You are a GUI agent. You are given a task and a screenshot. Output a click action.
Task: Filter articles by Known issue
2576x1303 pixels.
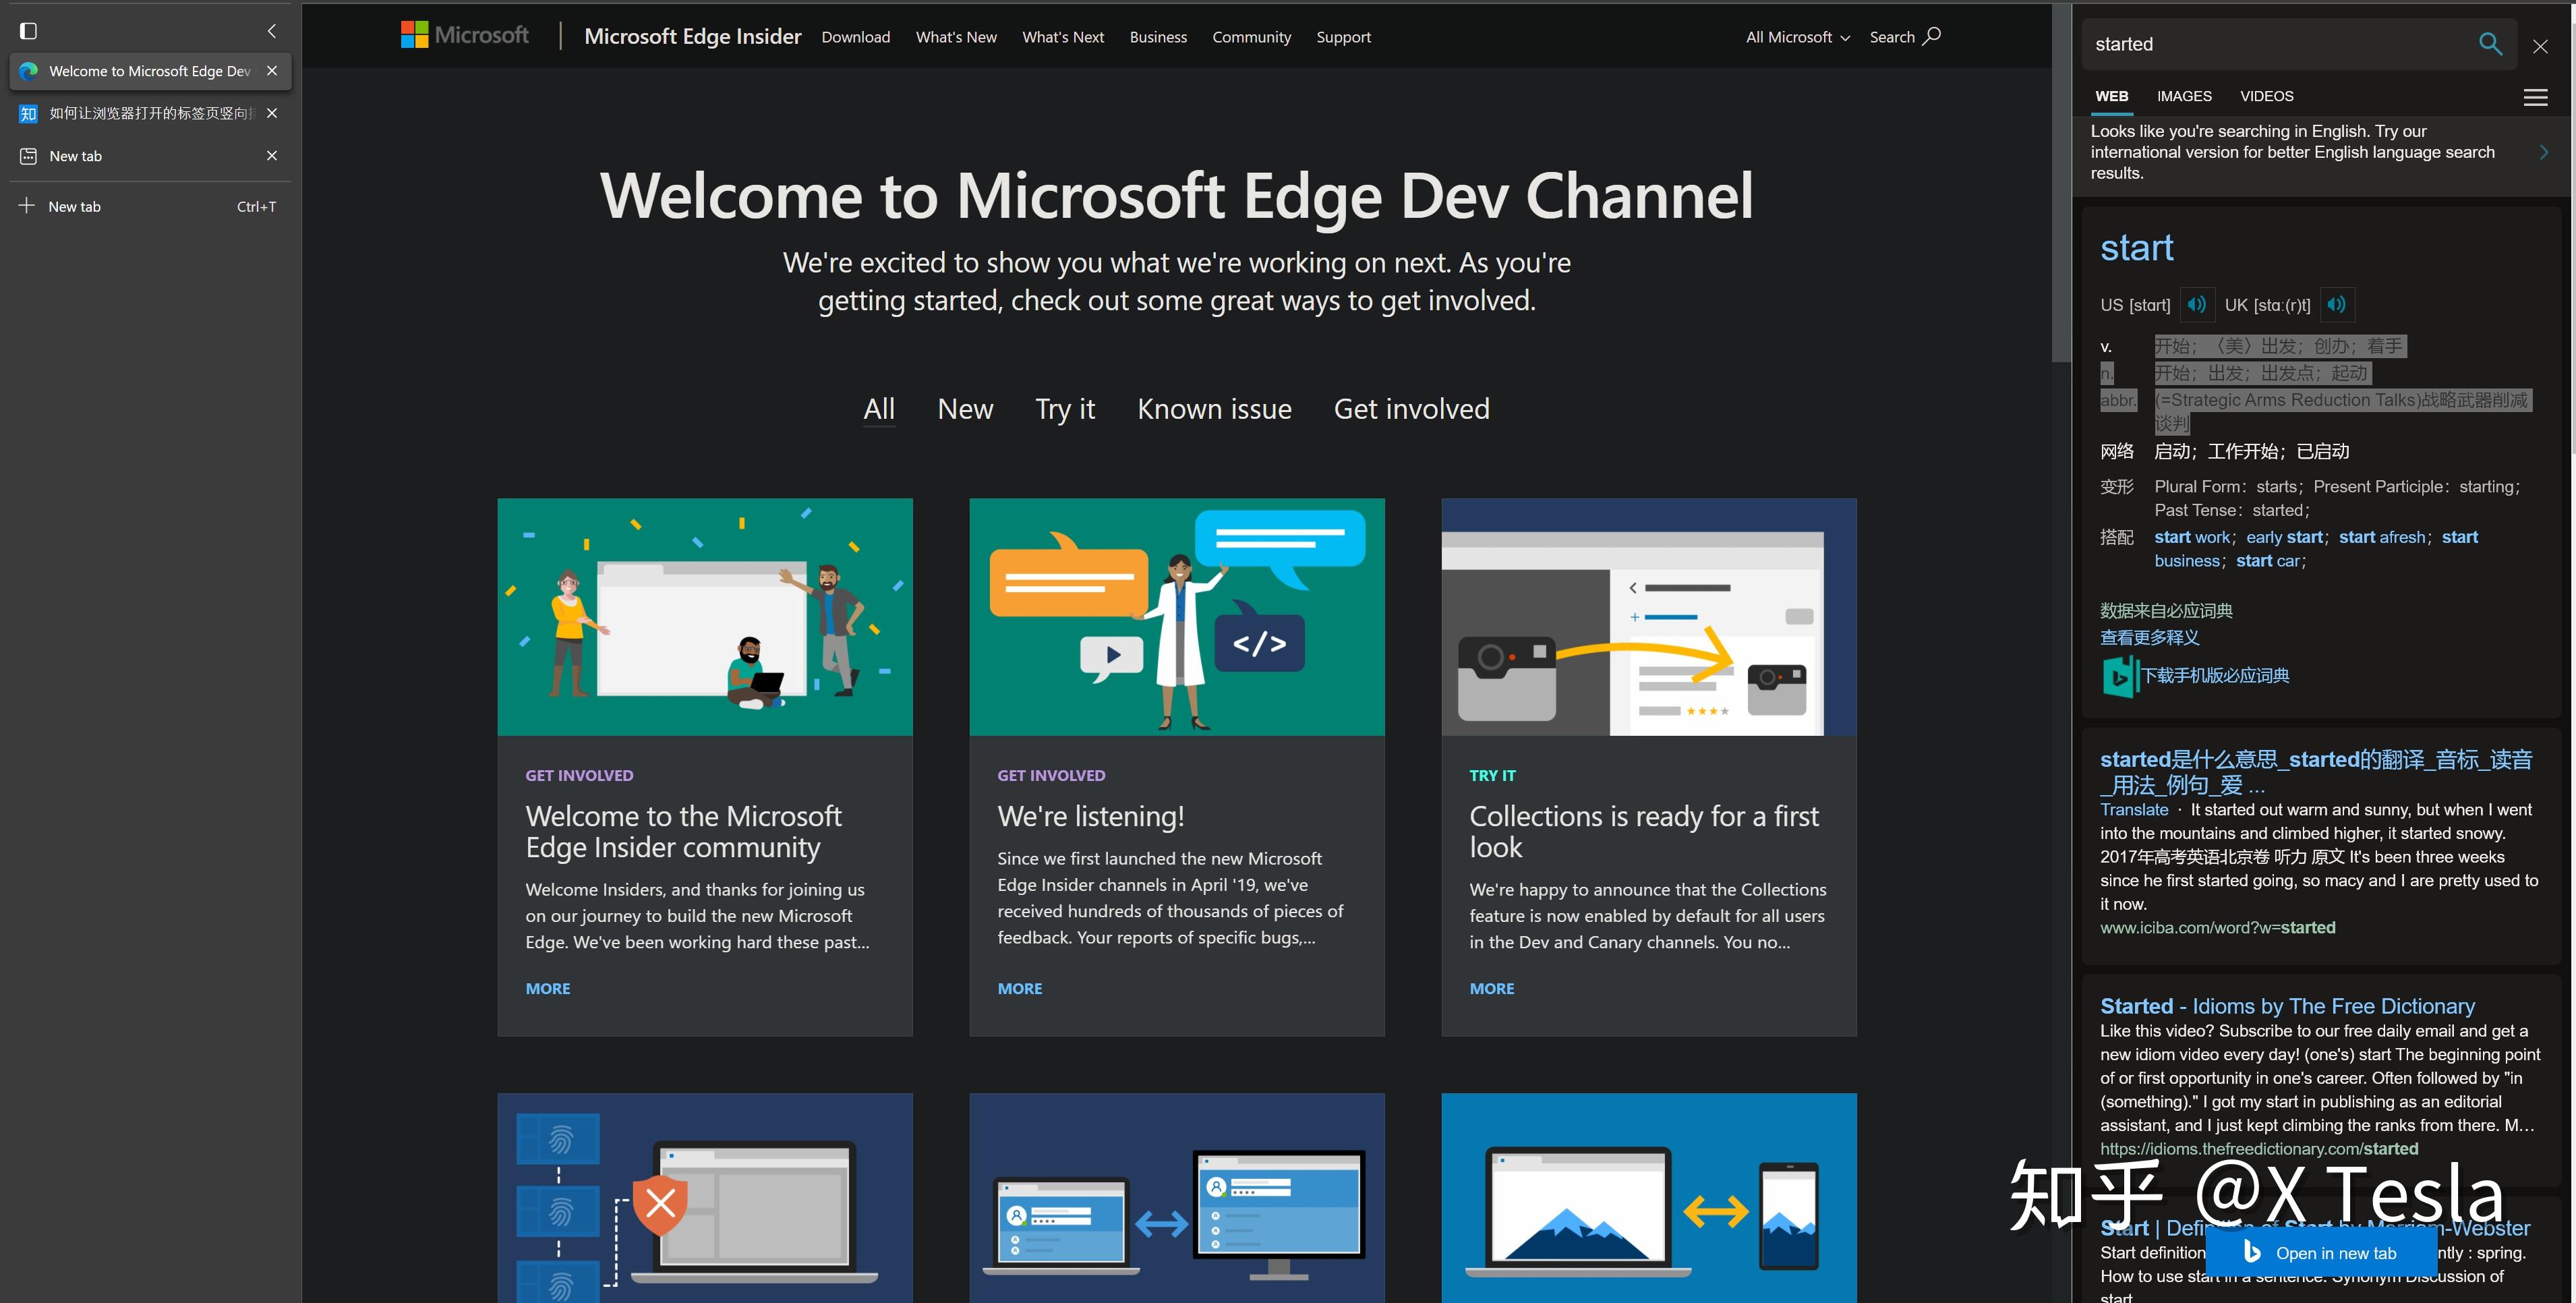point(1214,409)
